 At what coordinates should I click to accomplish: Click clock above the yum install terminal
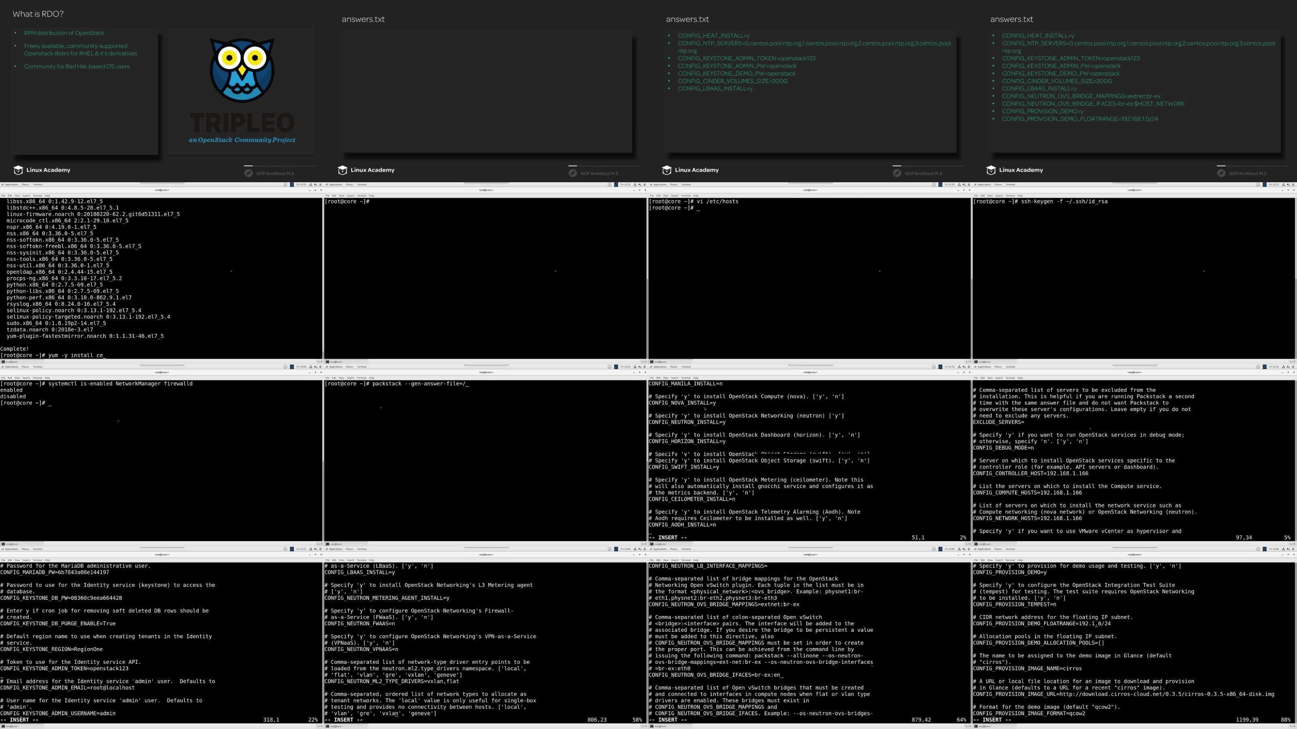coord(302,185)
